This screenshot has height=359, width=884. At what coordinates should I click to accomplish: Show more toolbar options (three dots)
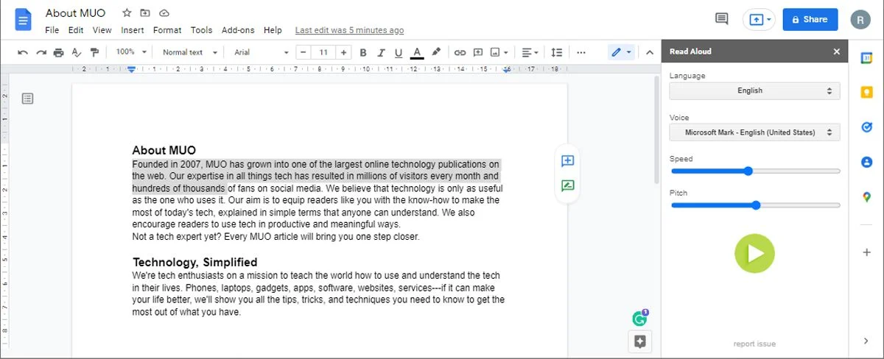click(581, 52)
